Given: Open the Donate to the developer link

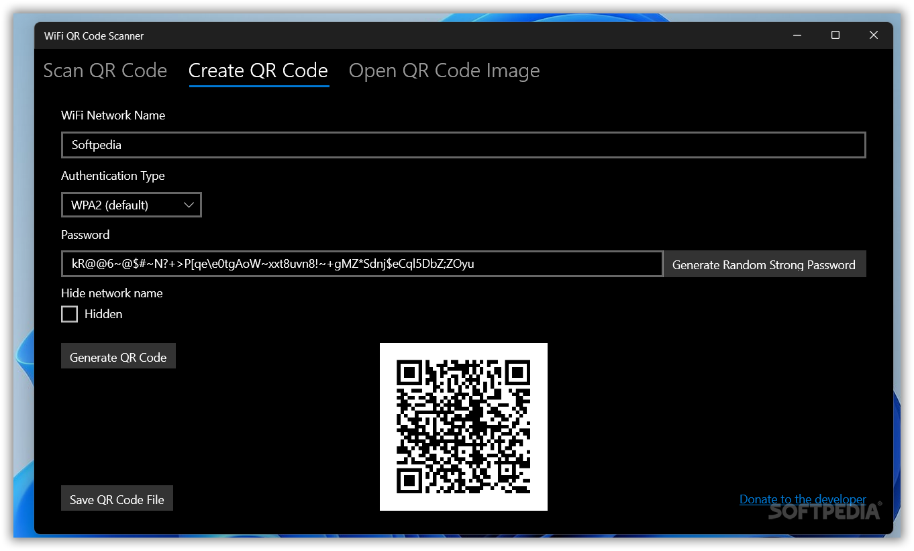Looking at the screenshot, I should (803, 499).
